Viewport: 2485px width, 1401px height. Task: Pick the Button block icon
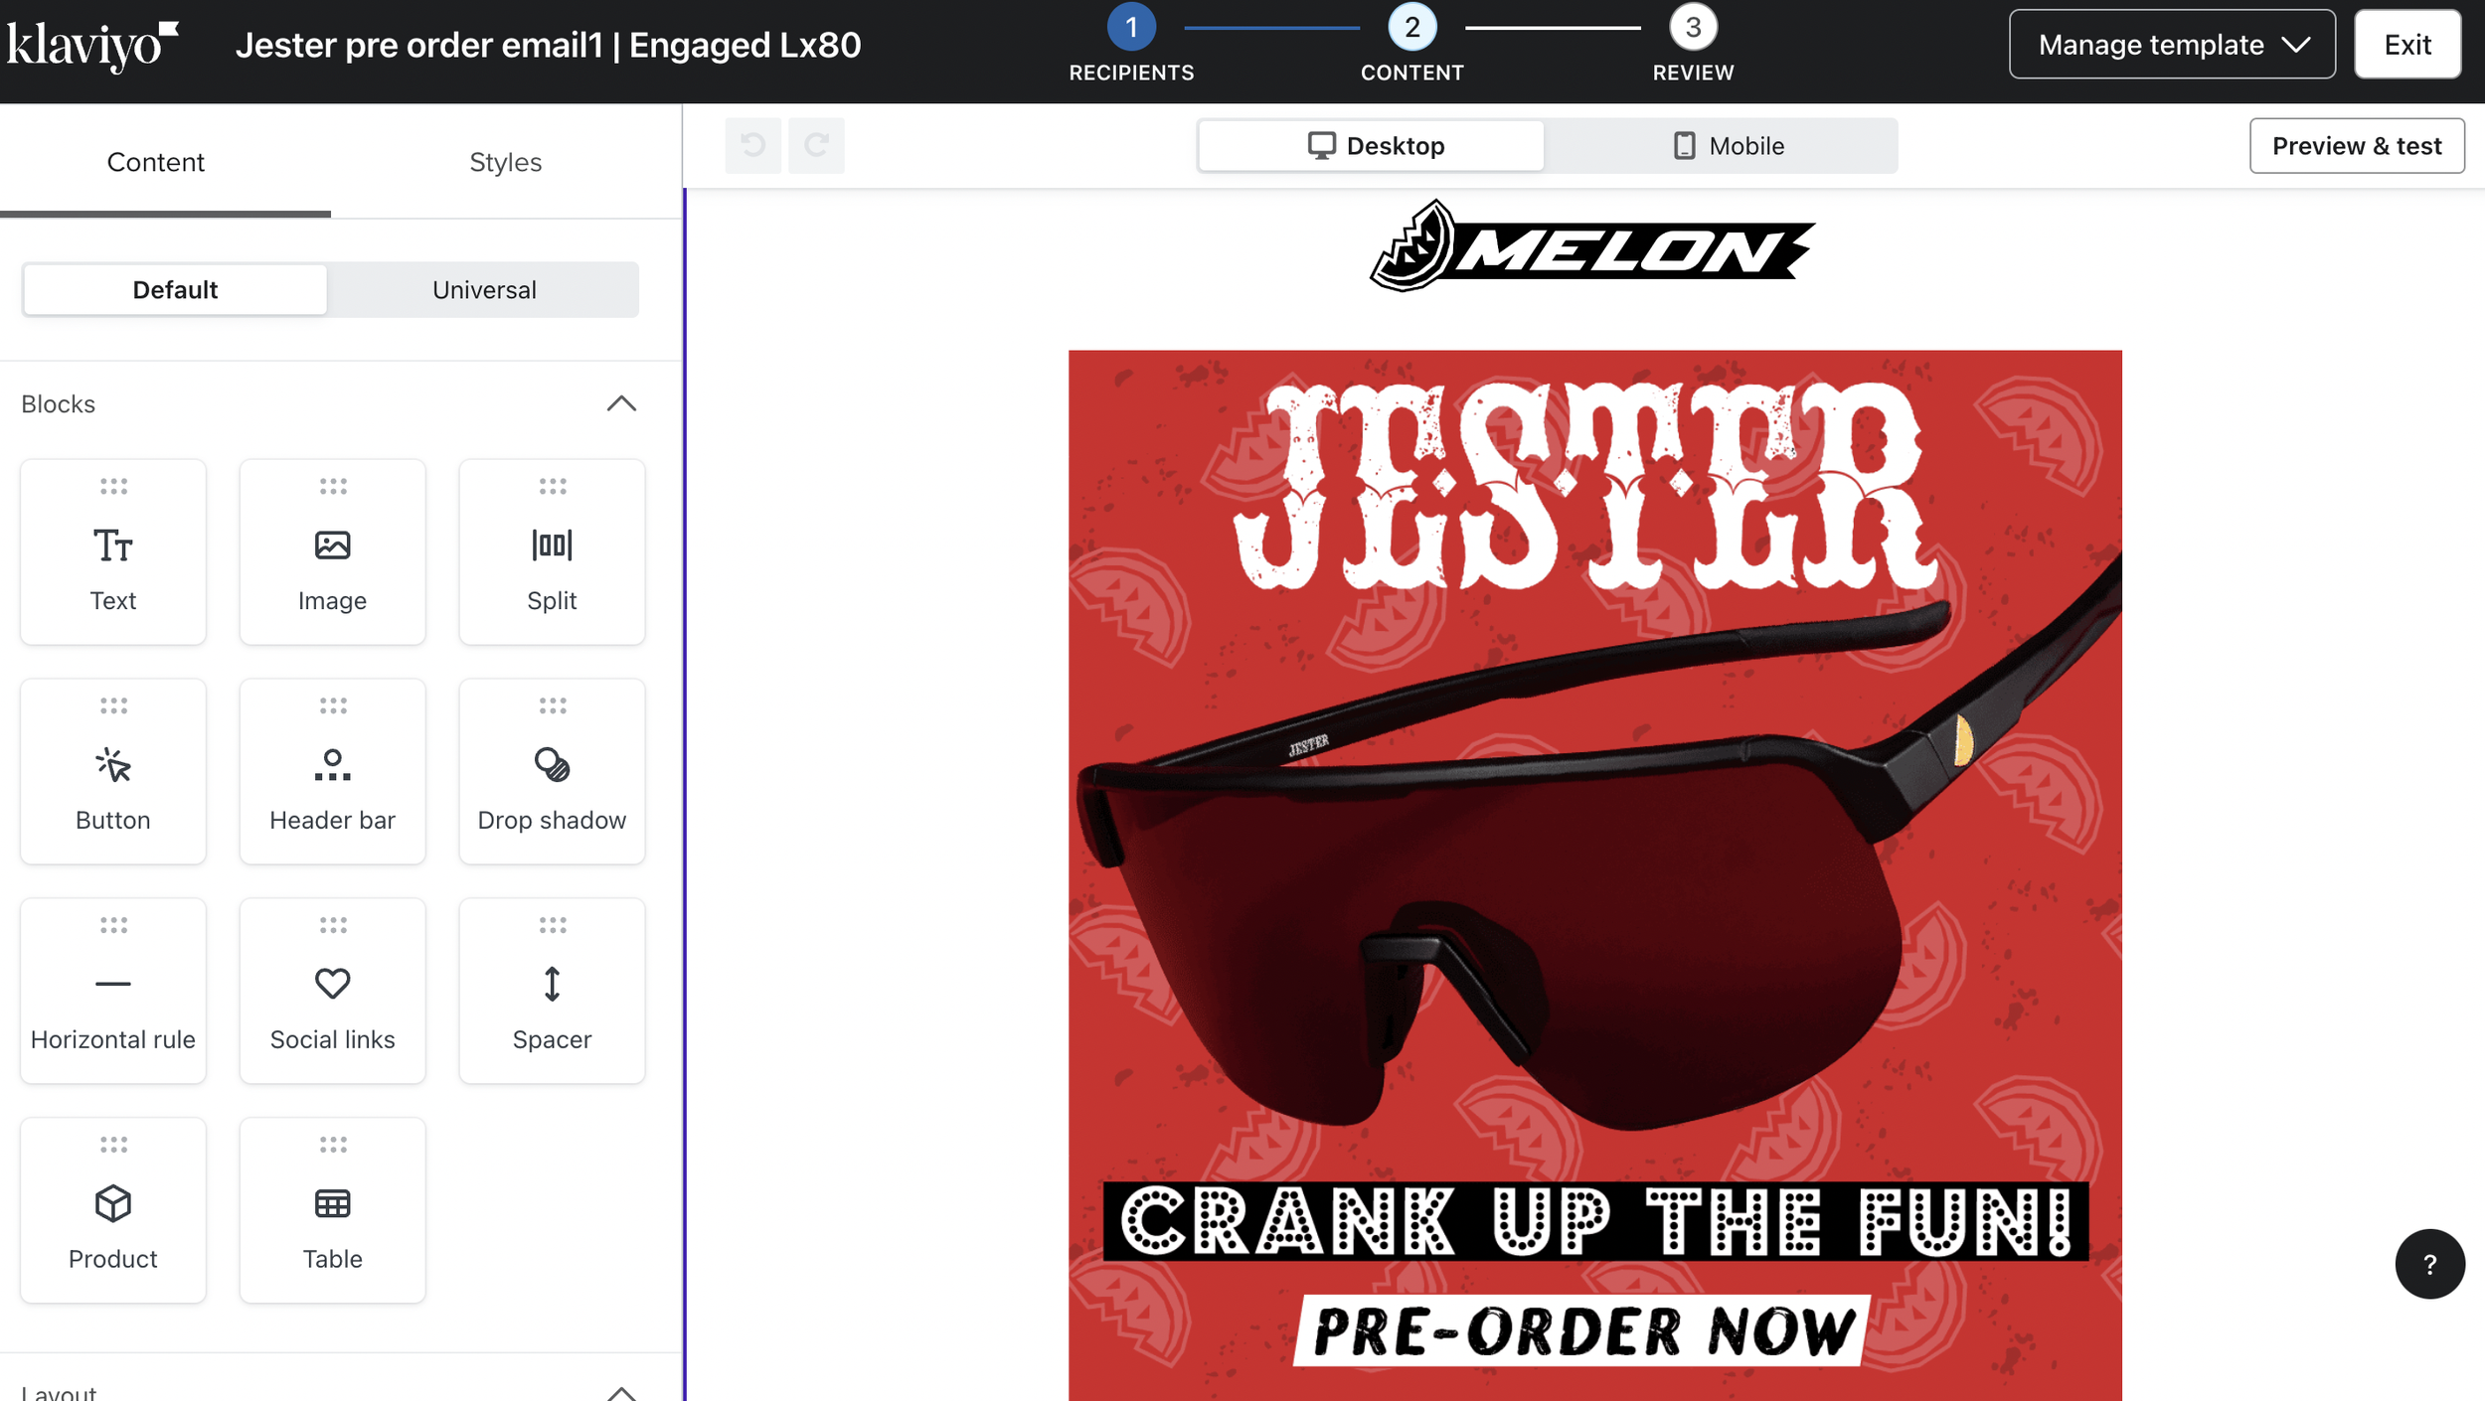[x=113, y=765]
